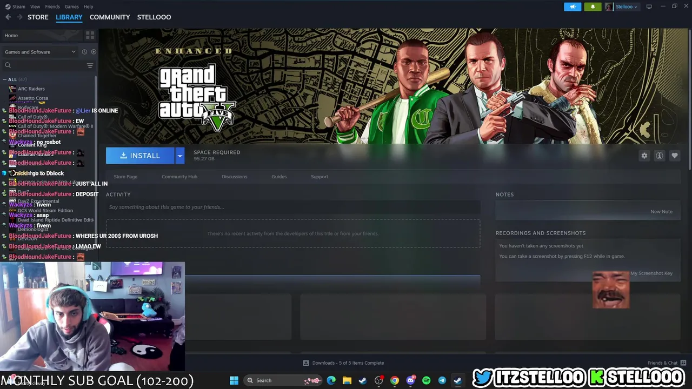
Task: Click the Windows taskbar Search box
Action: [282, 380]
